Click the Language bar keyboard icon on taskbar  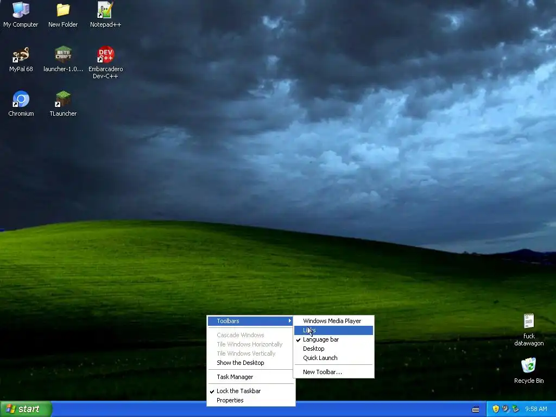tap(476, 409)
